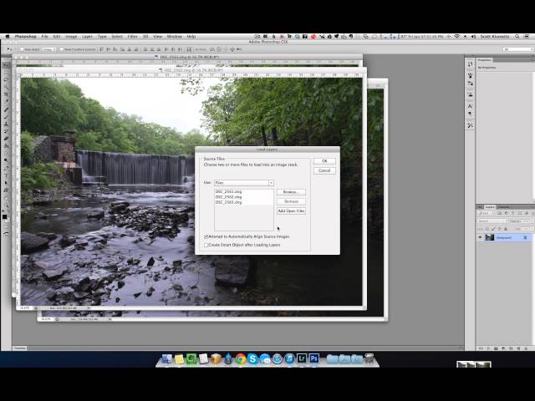This screenshot has height=401, width=535.
Task: Open the Character panel icon
Action: click(x=471, y=106)
